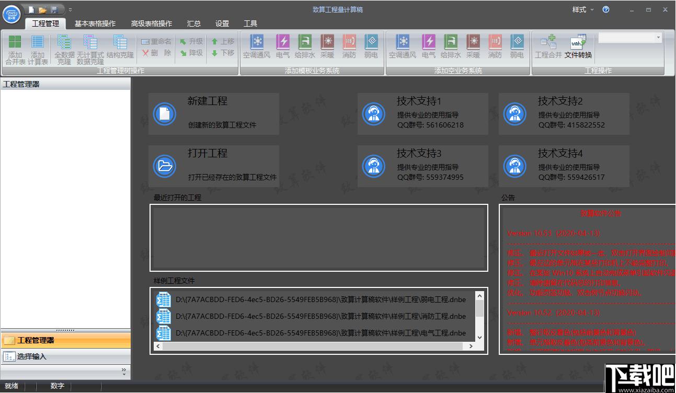Add 弱电 empty business system
676x393 pixels.
517,47
